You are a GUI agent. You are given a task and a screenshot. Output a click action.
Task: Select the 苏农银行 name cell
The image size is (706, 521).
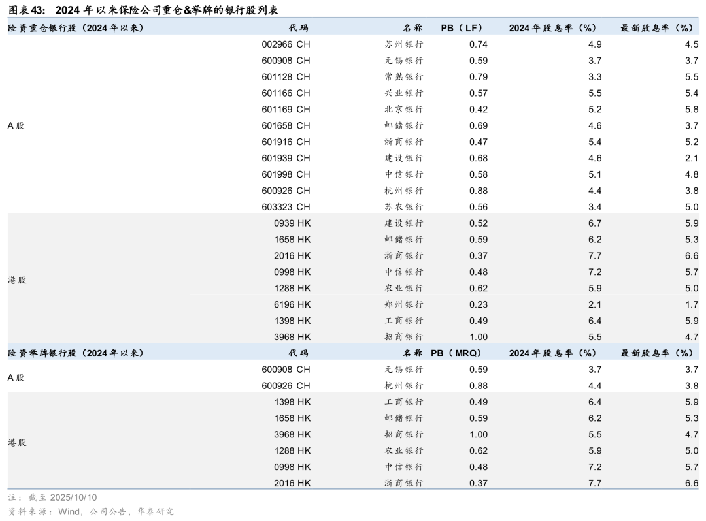(404, 207)
